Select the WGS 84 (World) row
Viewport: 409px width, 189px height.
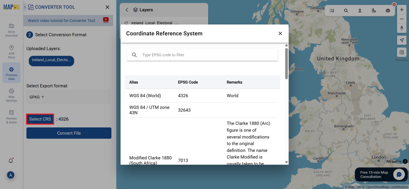203,96
